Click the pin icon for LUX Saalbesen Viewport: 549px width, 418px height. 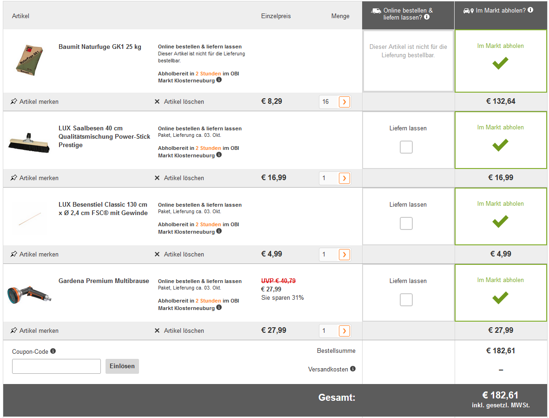click(x=13, y=178)
